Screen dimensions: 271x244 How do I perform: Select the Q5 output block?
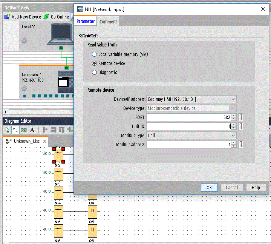93,231
